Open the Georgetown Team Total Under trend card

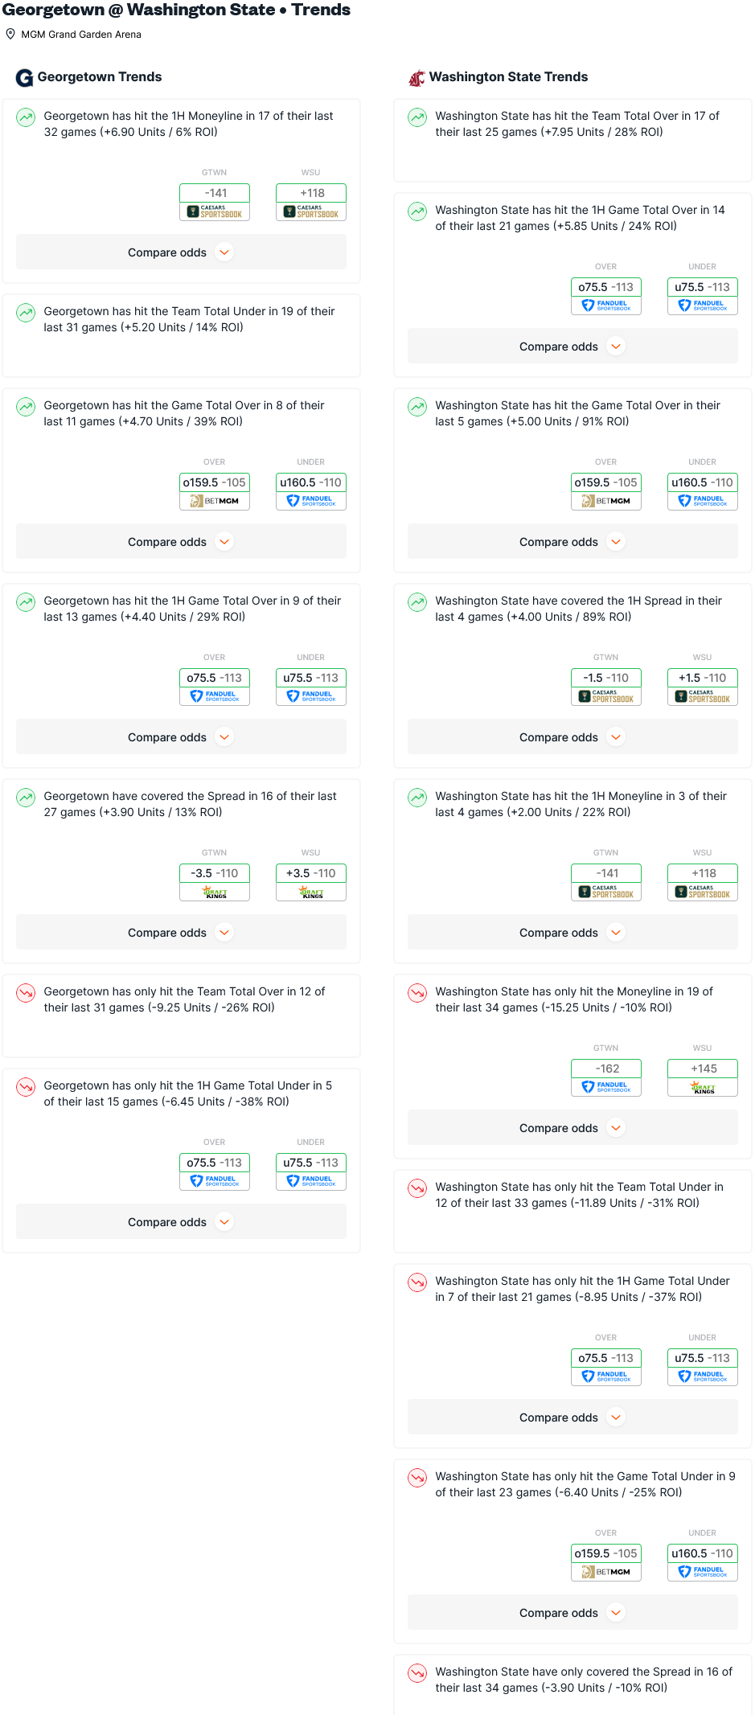click(x=181, y=335)
